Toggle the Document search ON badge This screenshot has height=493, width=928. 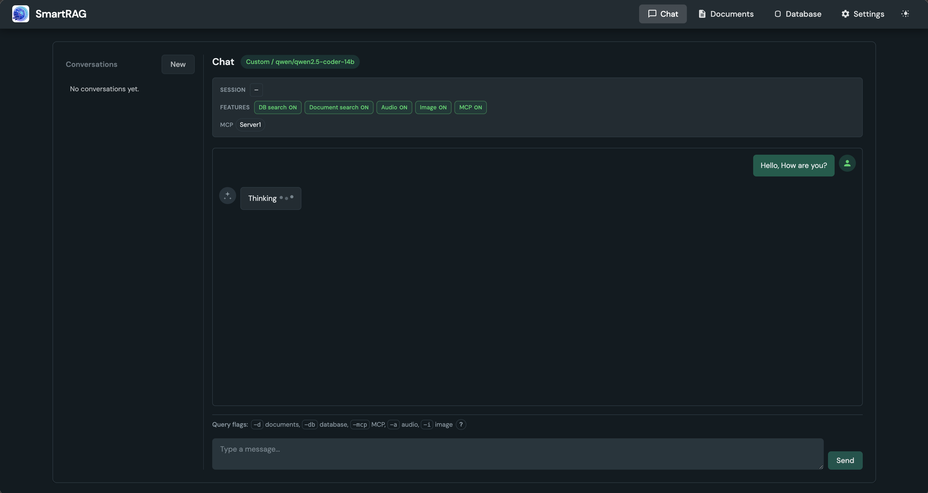point(339,107)
